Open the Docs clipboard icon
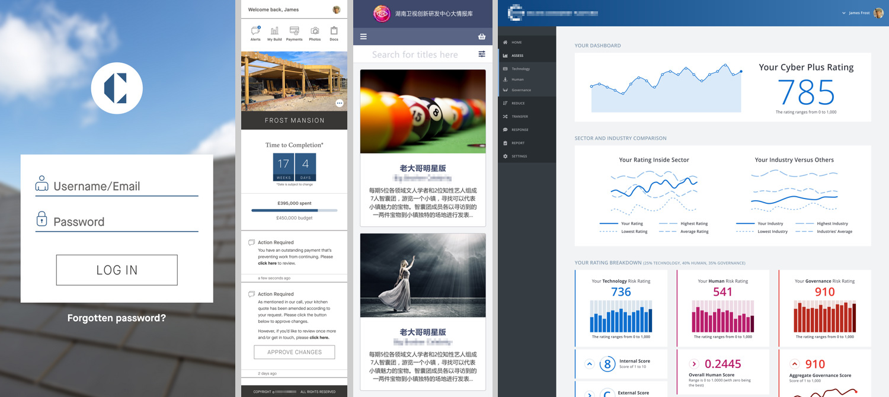The width and height of the screenshot is (889, 397). point(334,31)
